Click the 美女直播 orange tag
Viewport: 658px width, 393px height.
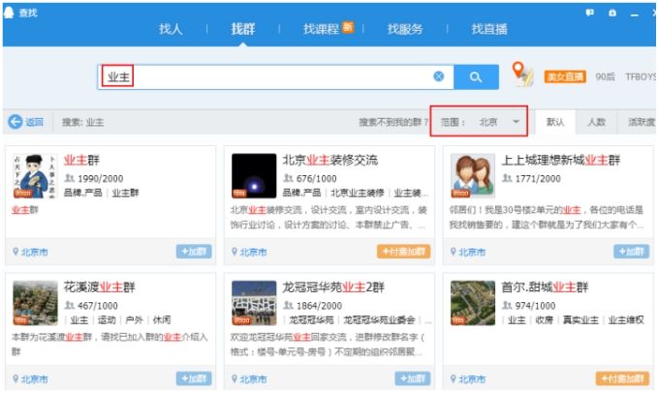tap(565, 76)
